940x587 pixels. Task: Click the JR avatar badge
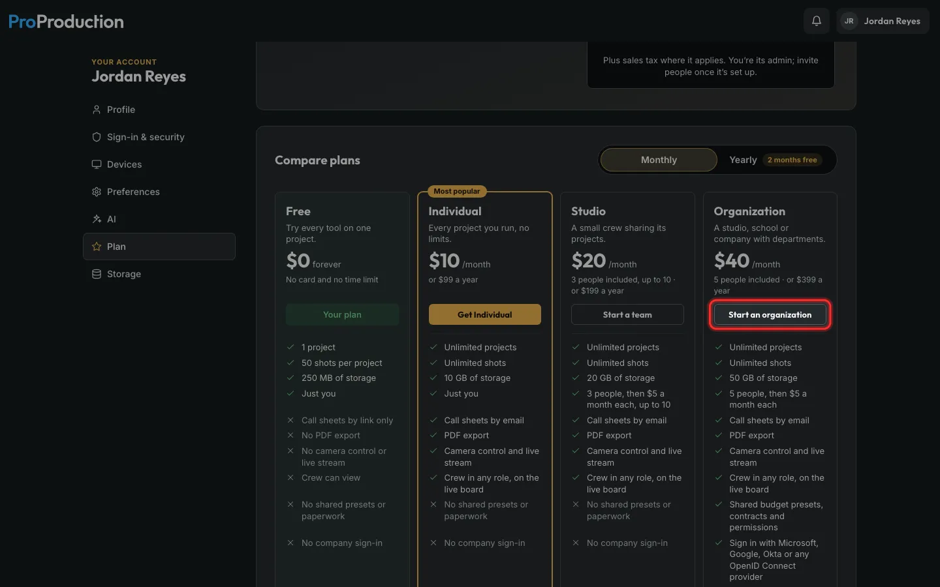[849, 21]
